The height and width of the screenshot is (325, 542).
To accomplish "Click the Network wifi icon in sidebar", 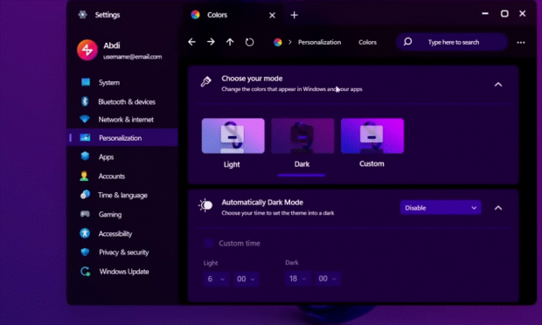I will click(85, 119).
